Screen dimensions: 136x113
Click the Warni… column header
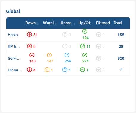(x=50, y=23)
